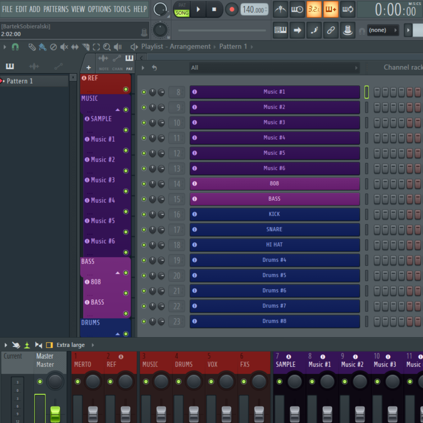This screenshot has width=423, height=423.
Task: Switch to SONG mode
Action: [182, 13]
